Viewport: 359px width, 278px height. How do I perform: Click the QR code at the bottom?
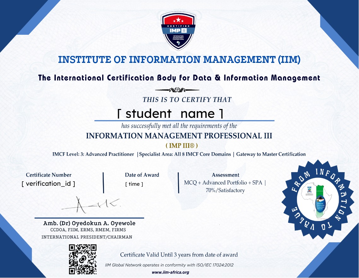83,259
